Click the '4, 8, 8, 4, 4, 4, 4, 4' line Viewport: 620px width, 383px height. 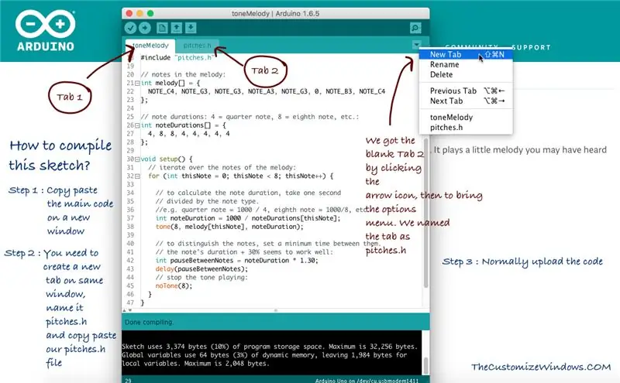188,134
